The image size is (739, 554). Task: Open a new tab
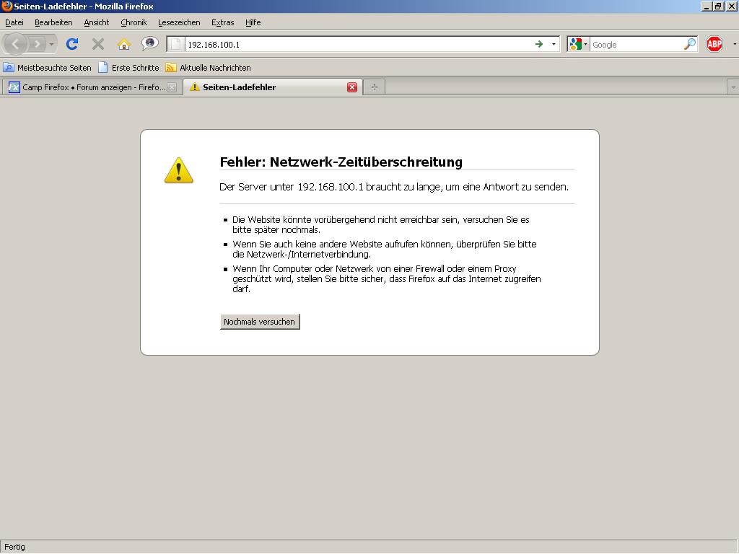click(375, 87)
